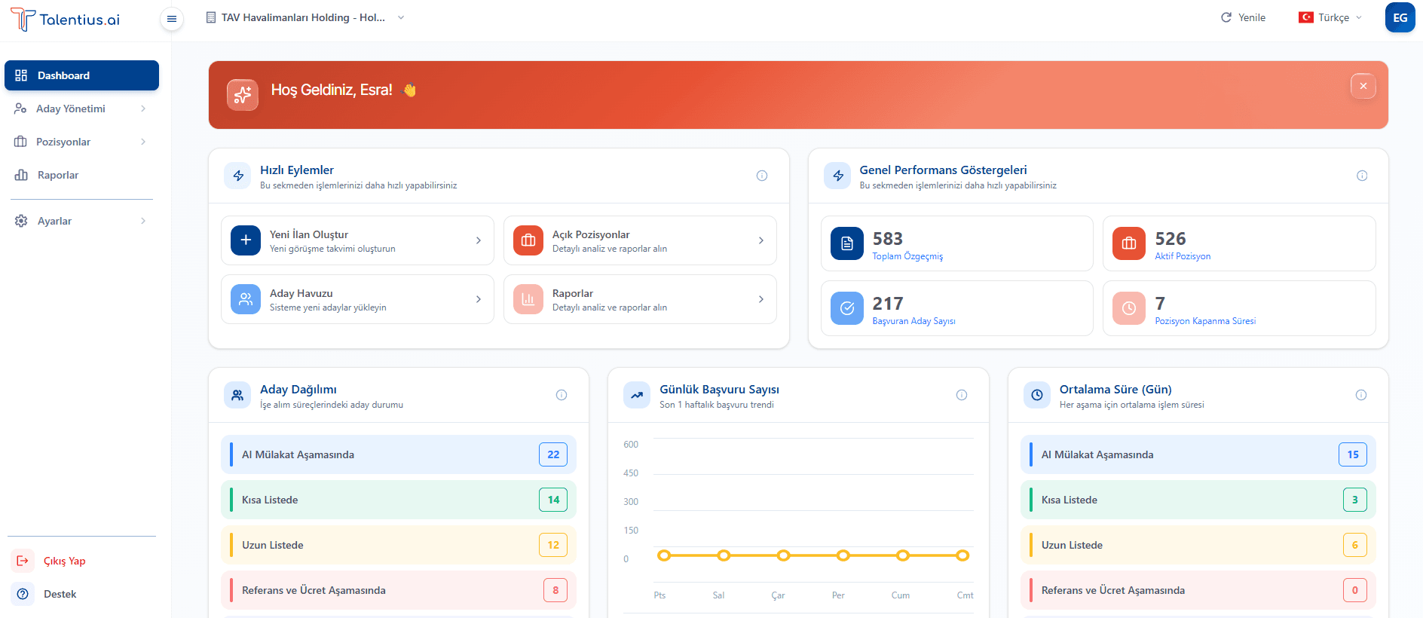
Task: Open the Türkçe language dropdown
Action: [1330, 17]
